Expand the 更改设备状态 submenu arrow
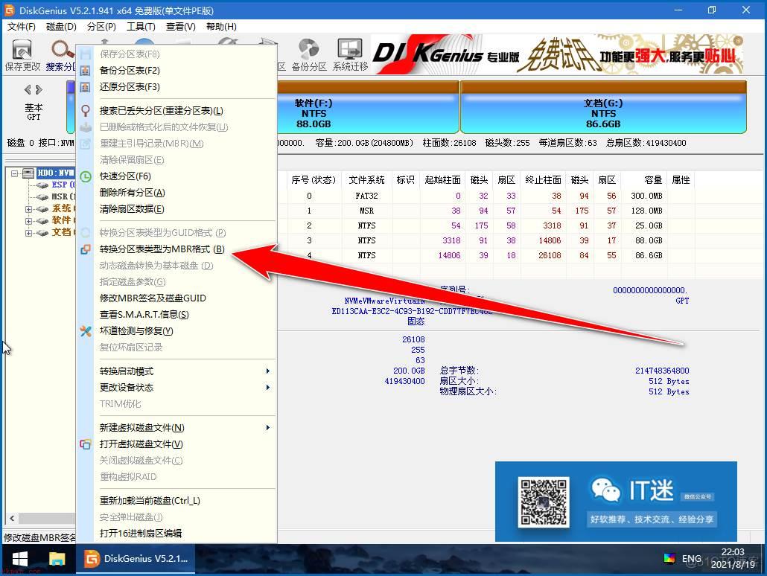The image size is (767, 576). pos(267,388)
